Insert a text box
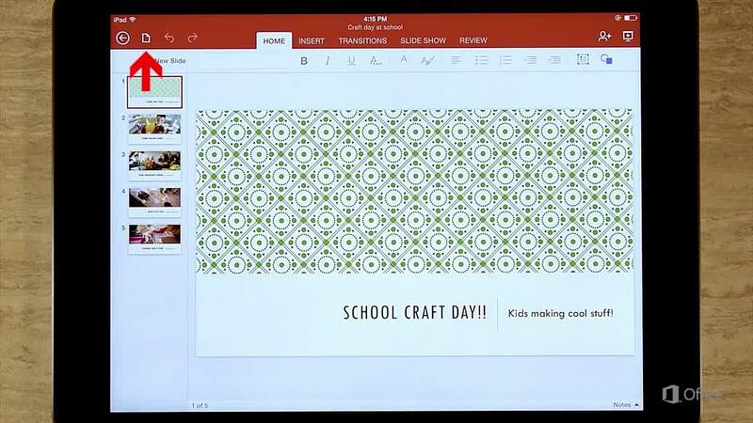 tap(583, 60)
